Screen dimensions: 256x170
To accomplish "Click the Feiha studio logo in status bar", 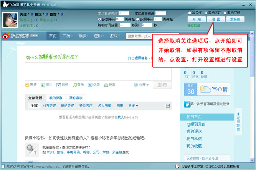I will coord(177,166).
